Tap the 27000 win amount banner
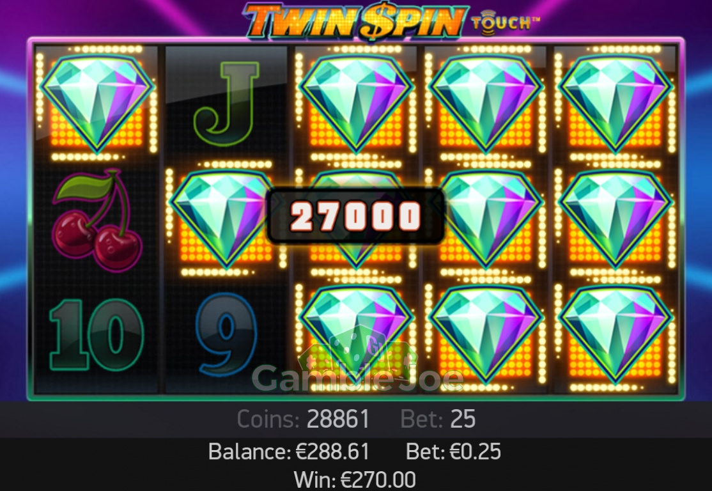Image resolution: width=712 pixels, height=491 pixels. 355,215
